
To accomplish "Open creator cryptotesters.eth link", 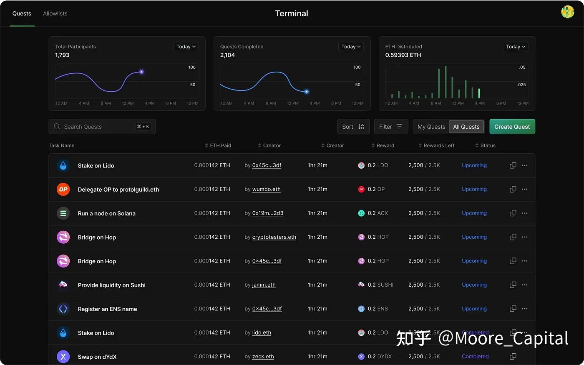I will point(274,237).
